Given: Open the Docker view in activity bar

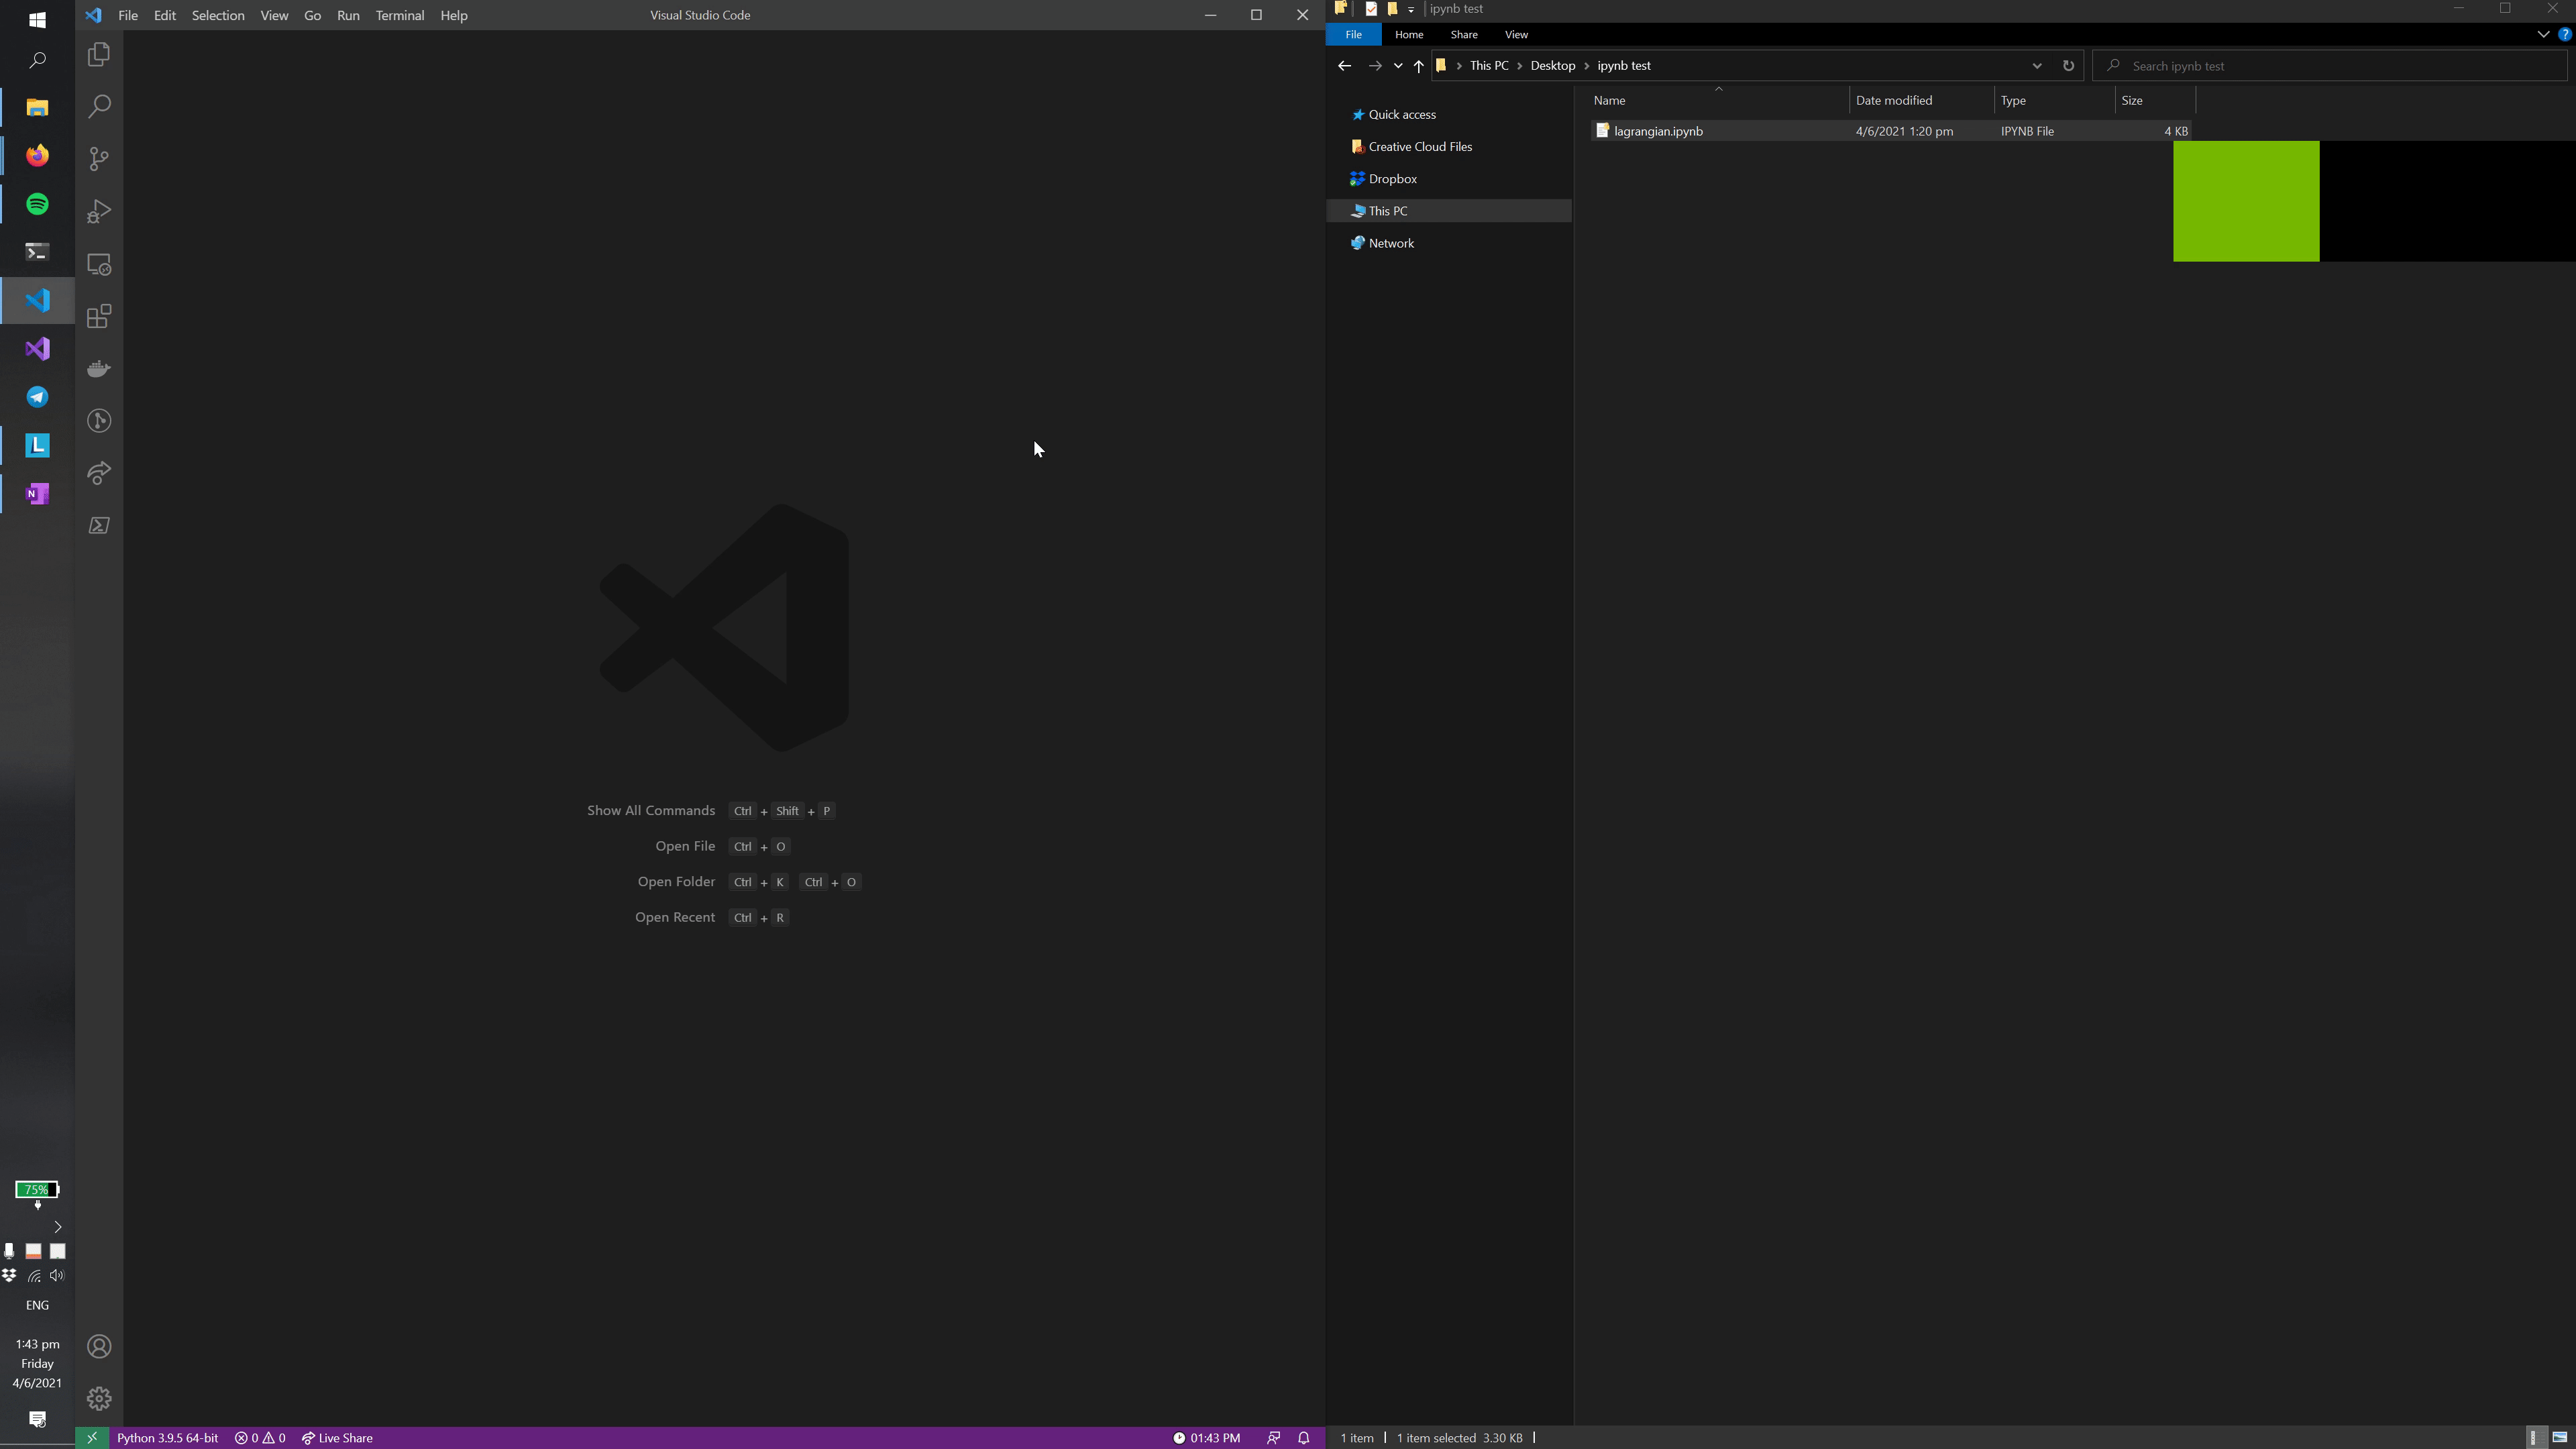Looking at the screenshot, I should coord(99,369).
